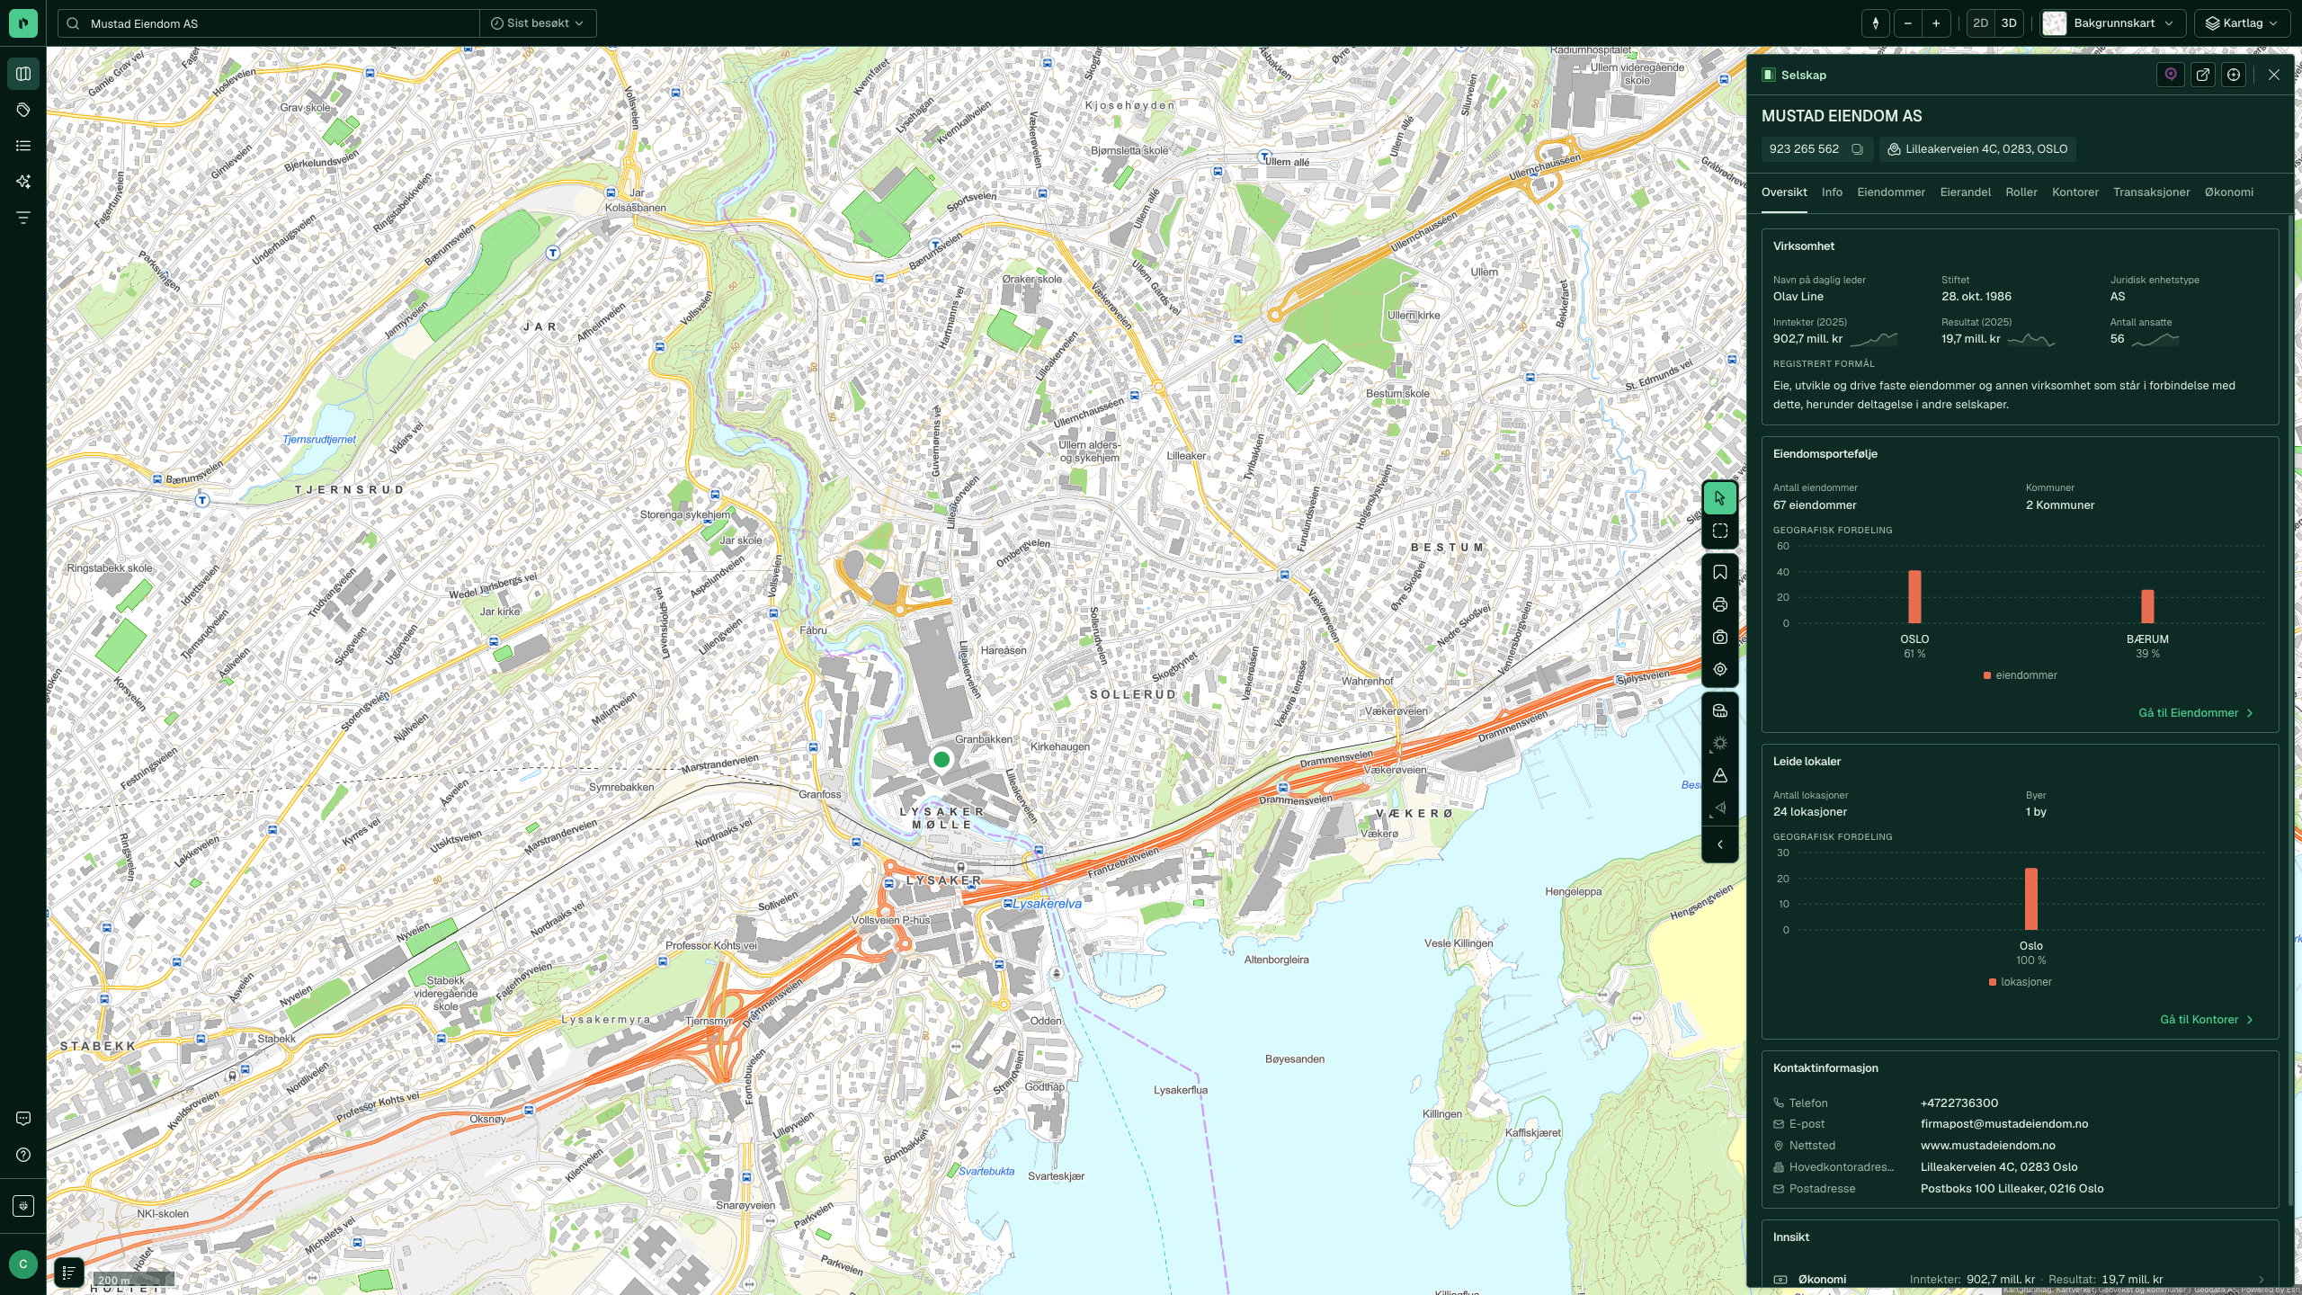This screenshot has height=1295, width=2302.
Task: Select the rectangular area selection tool
Action: tap(1720, 531)
